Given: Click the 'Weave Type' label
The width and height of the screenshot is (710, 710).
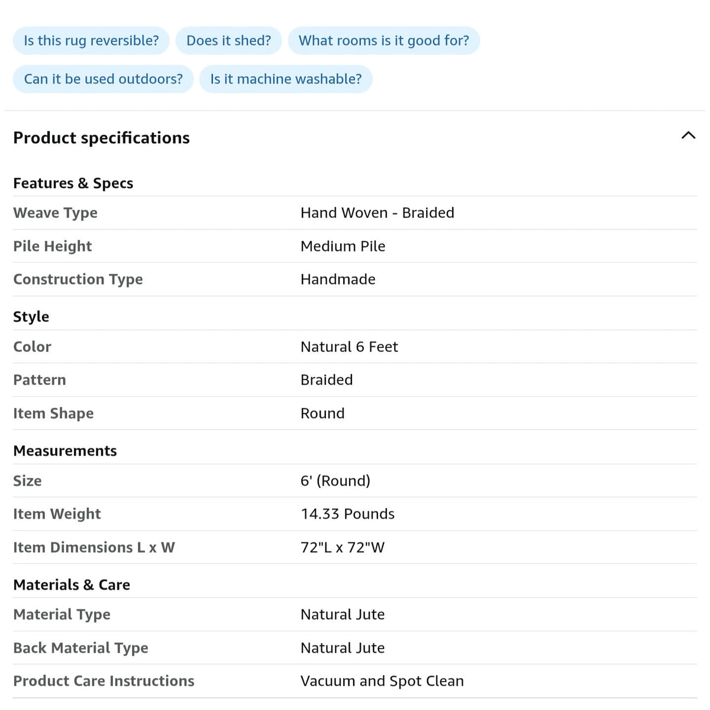Looking at the screenshot, I should (x=55, y=213).
